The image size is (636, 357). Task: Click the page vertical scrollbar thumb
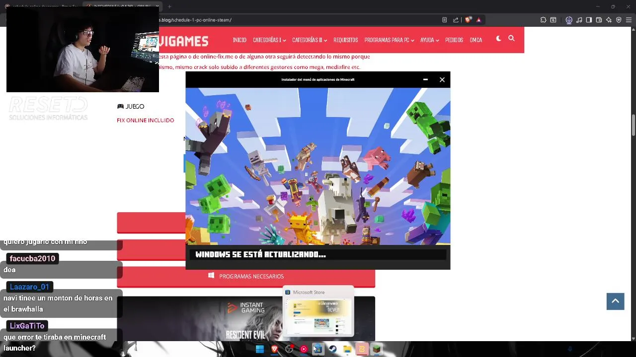tap(633, 125)
